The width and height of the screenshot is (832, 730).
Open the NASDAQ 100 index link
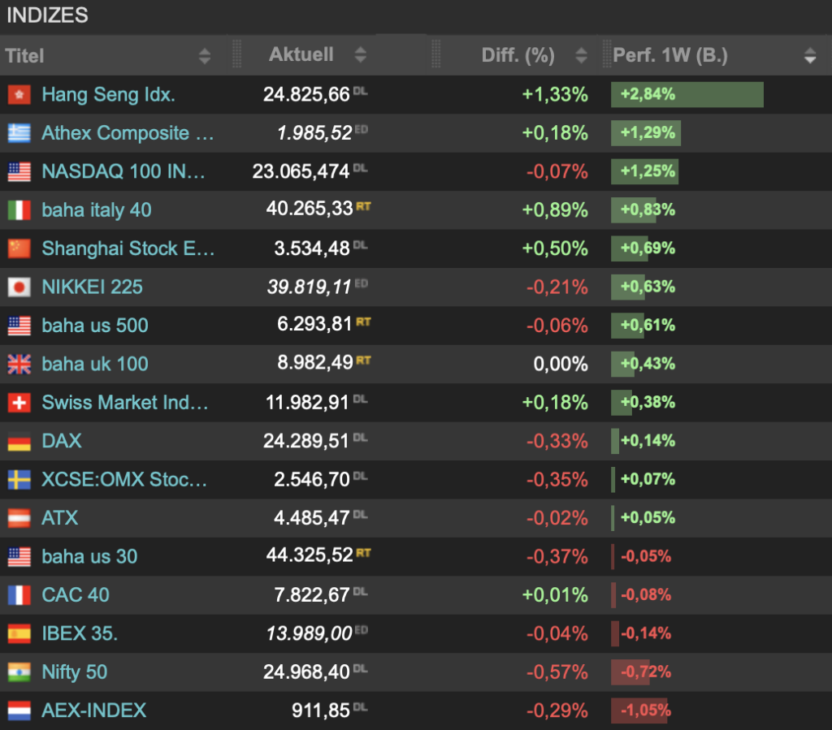click(123, 172)
